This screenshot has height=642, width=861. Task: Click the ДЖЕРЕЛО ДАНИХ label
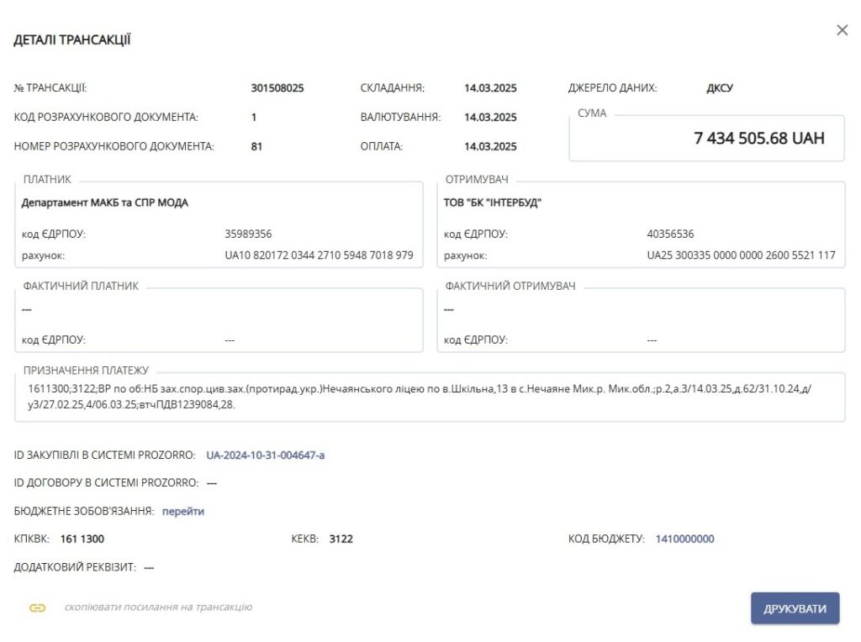pos(612,87)
